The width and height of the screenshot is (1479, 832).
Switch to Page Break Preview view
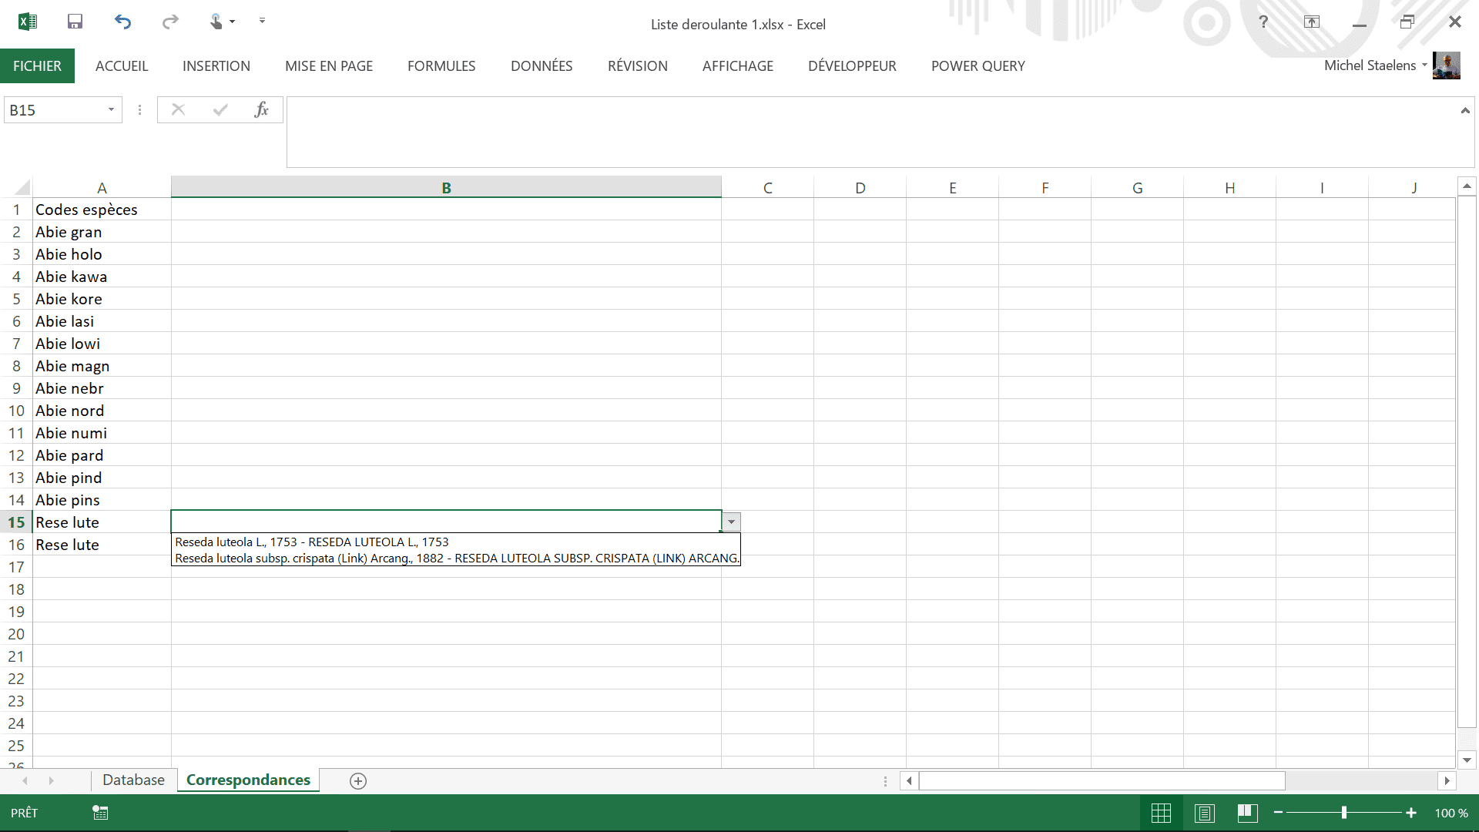pos(1247,813)
